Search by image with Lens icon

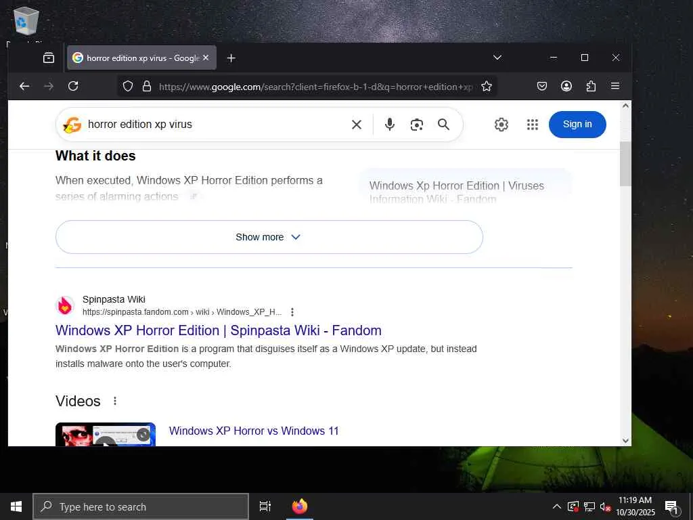click(417, 125)
